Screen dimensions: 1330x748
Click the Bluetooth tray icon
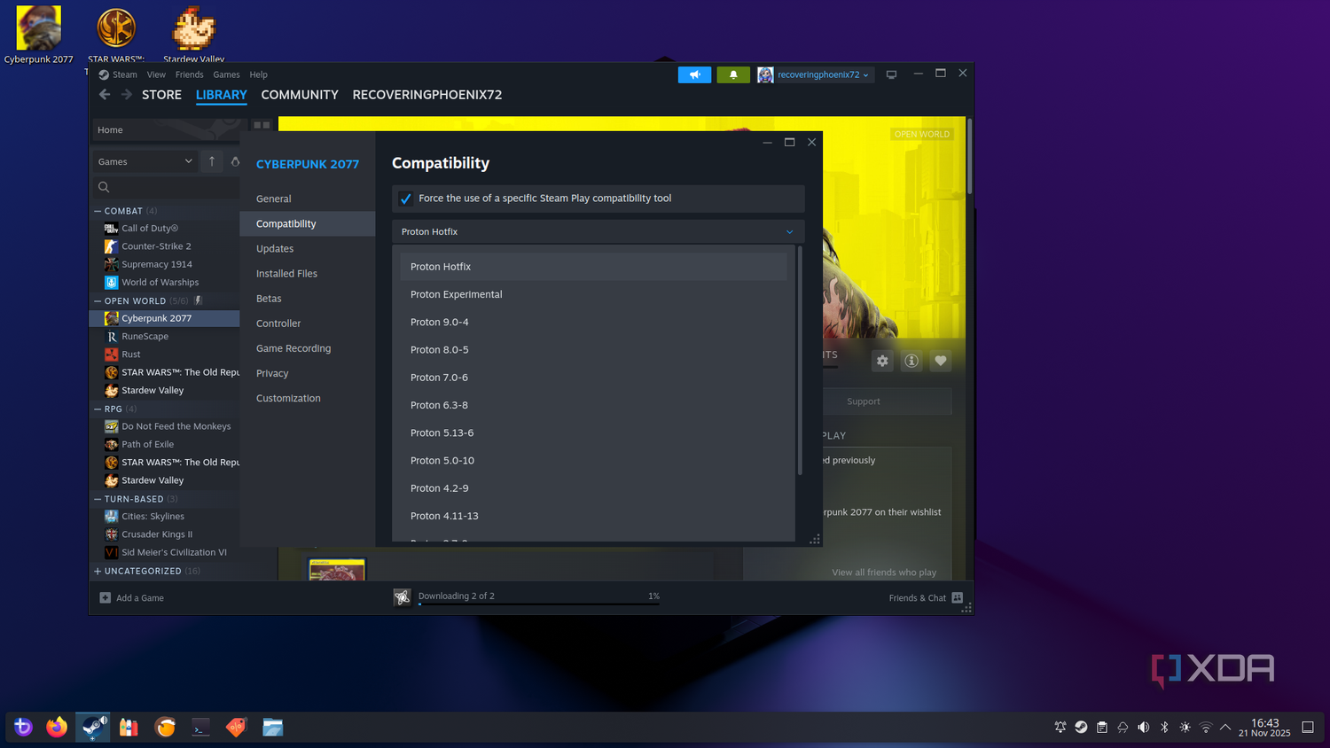1164,728
